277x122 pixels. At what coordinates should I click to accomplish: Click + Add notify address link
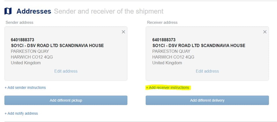21,113
